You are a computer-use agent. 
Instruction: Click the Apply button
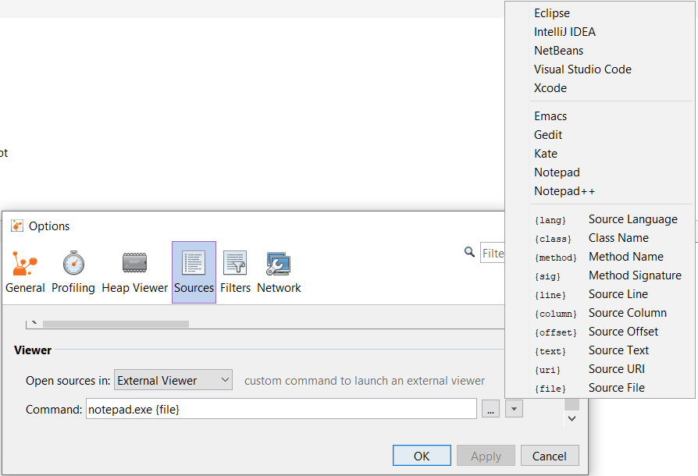(x=486, y=455)
